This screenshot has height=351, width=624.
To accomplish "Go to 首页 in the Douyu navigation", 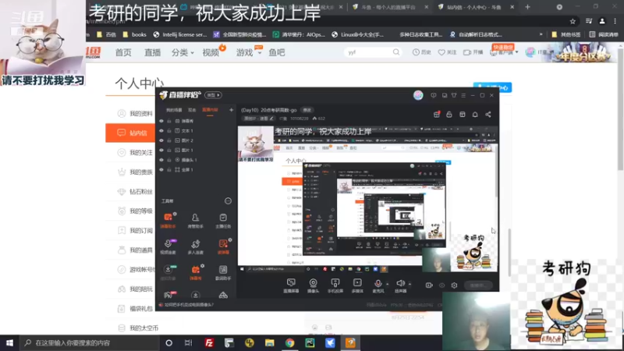I will coord(123,52).
